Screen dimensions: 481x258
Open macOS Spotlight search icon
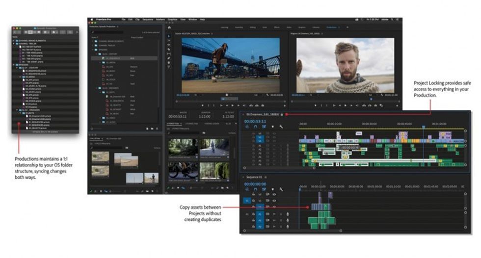point(392,19)
